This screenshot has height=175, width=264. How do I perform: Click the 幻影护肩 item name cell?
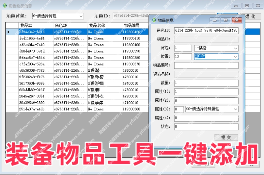105,84
